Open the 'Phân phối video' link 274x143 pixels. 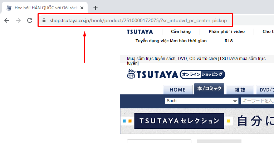[x=226, y=31]
